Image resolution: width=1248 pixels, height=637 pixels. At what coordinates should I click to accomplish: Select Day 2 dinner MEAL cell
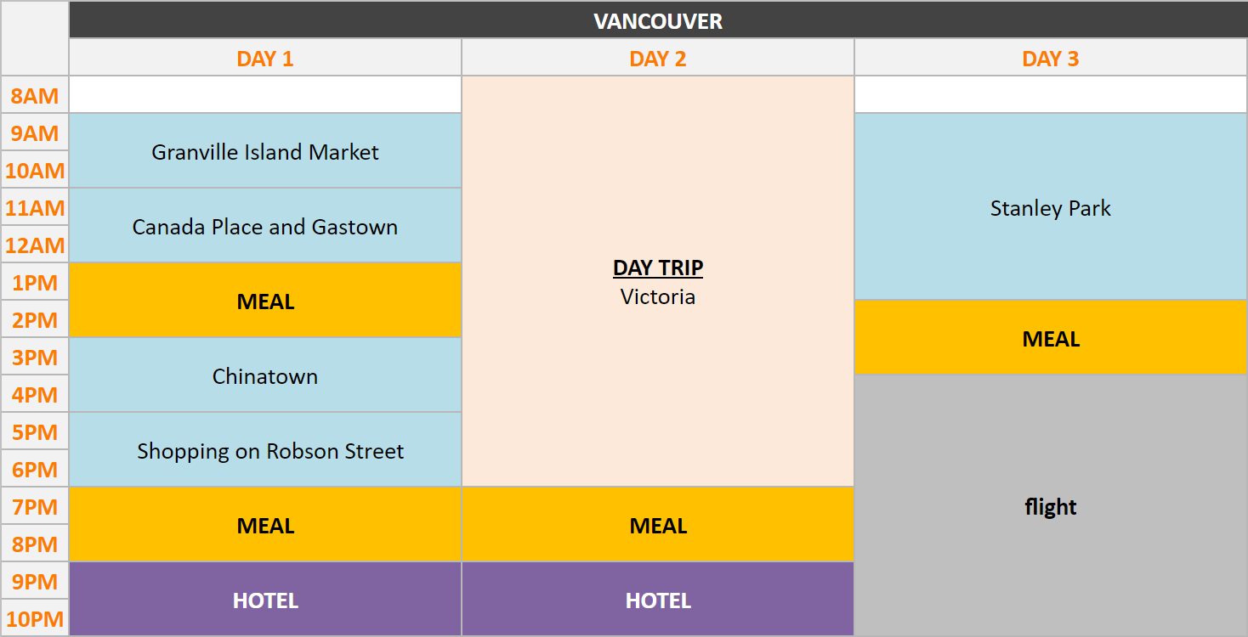(657, 525)
